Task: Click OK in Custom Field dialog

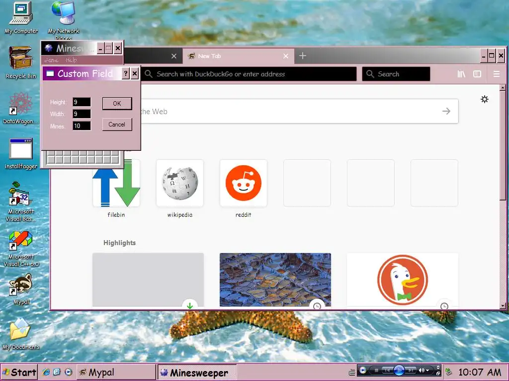Action: [x=117, y=103]
